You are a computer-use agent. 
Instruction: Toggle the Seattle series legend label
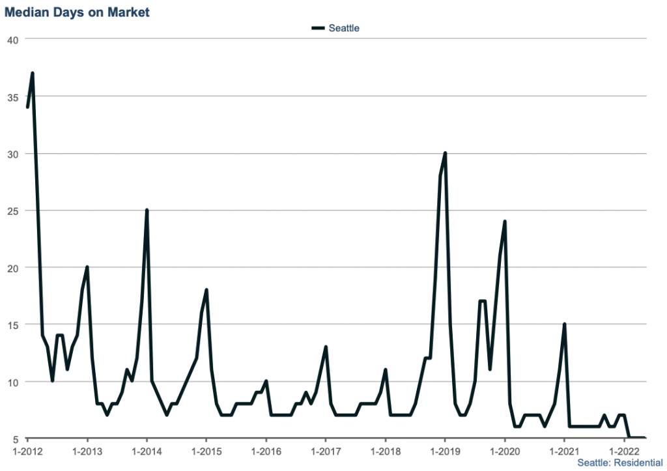click(343, 28)
